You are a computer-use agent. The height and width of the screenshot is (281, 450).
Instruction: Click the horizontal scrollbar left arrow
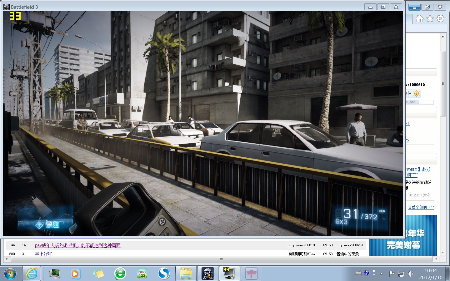pyautogui.click(x=7, y=259)
